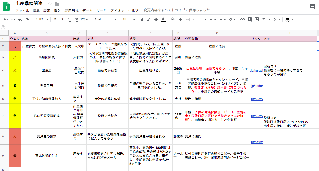Click the Undo arrow in toolbar
This screenshot has width=319, height=171.
click(6, 19)
